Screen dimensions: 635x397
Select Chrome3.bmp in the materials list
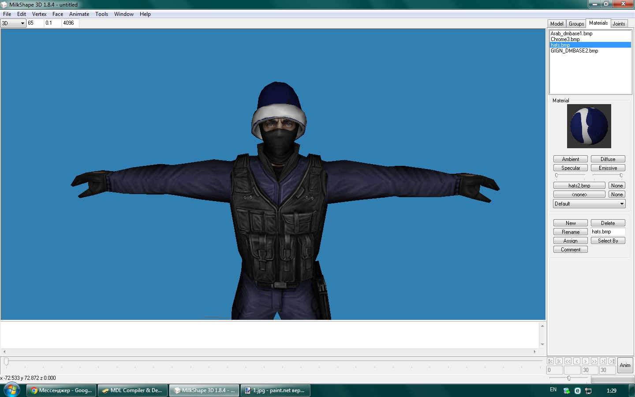point(590,39)
